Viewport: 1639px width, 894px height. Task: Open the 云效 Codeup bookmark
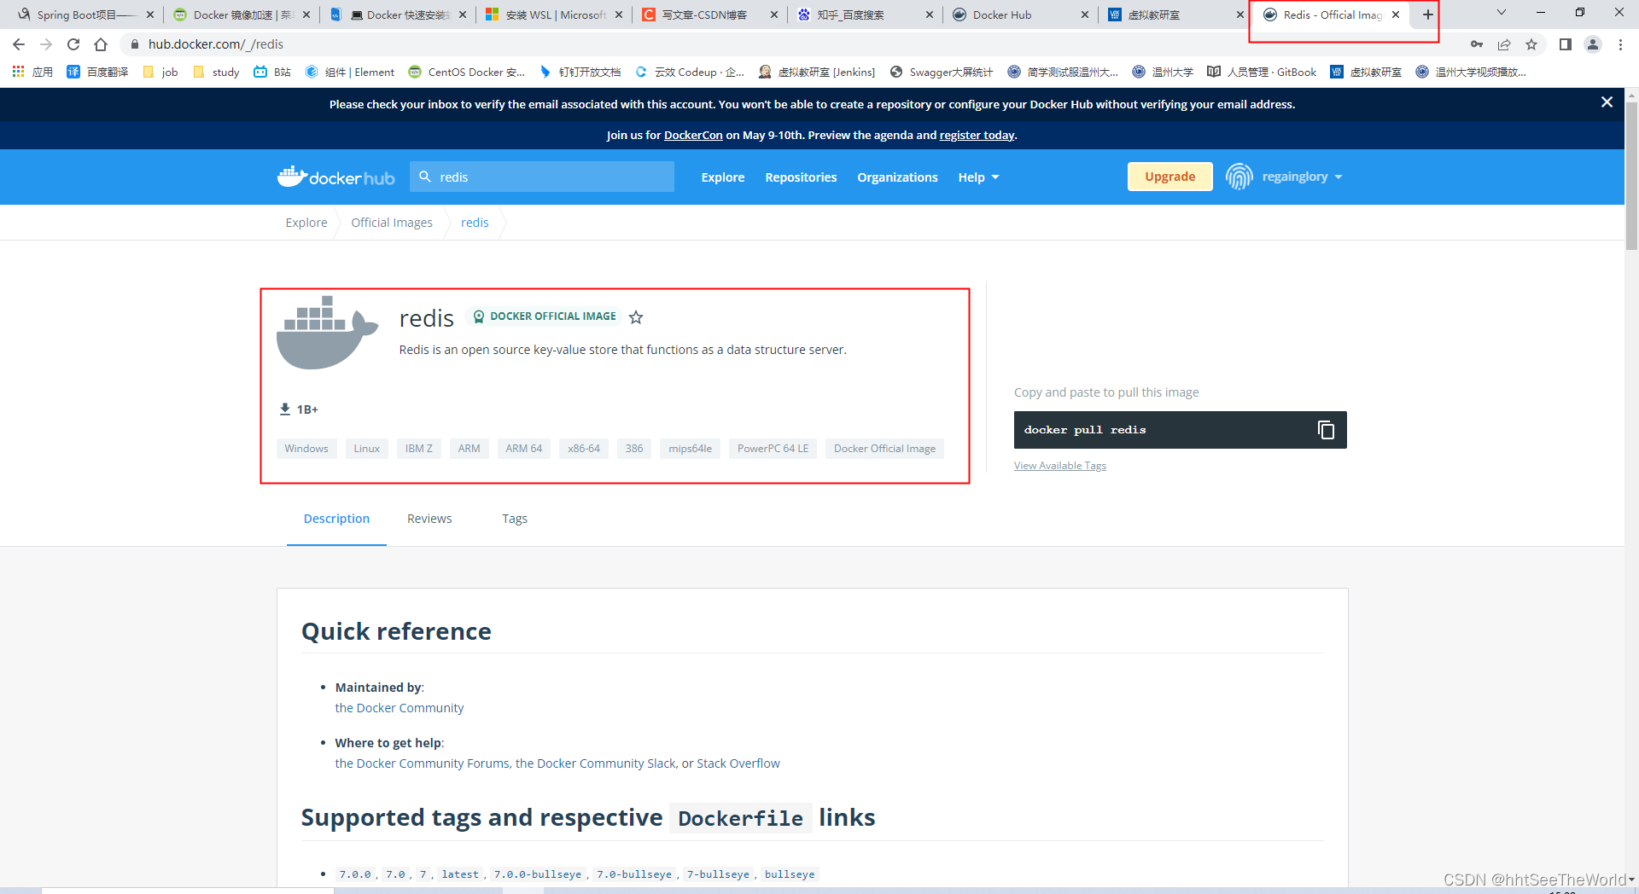pyautogui.click(x=690, y=72)
